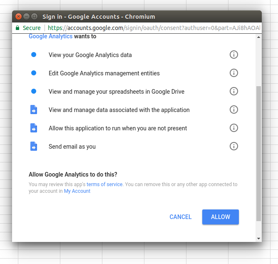The height and width of the screenshot is (264, 278).
Task: Click the accounts.google.com URL address field
Action: point(154,28)
